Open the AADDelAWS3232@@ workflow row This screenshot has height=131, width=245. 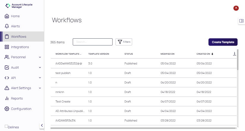[x=144, y=64]
